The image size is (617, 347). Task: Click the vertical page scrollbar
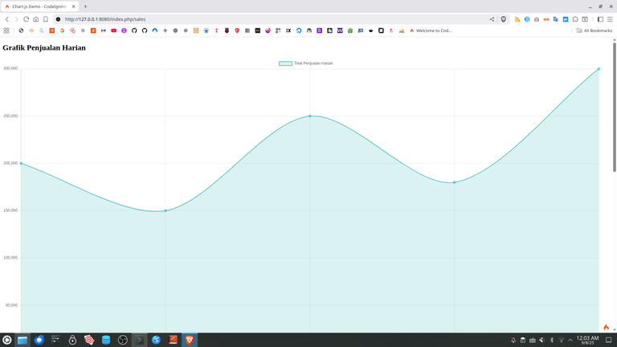(615, 120)
